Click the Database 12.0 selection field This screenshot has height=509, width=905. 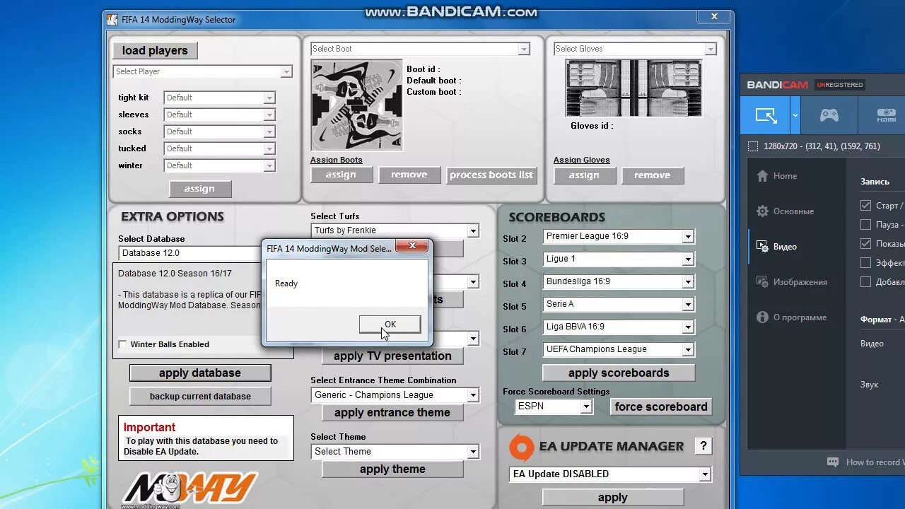(x=189, y=253)
